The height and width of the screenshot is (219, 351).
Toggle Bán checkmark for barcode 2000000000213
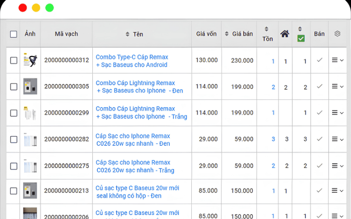pos(320,191)
